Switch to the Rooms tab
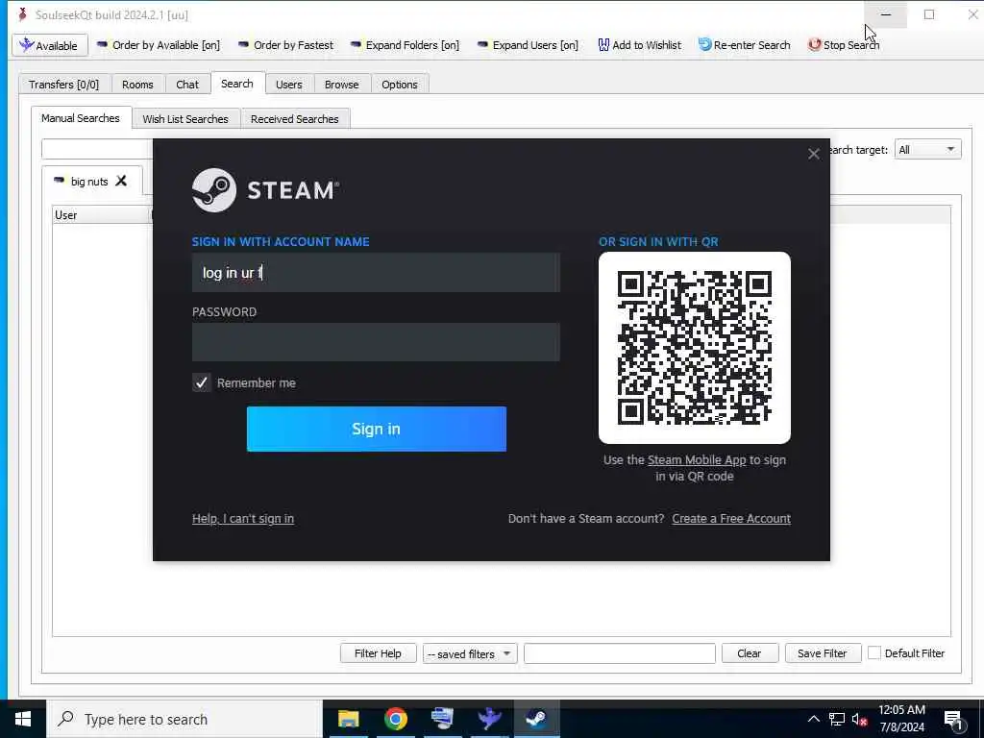The image size is (984, 738). coord(137,85)
